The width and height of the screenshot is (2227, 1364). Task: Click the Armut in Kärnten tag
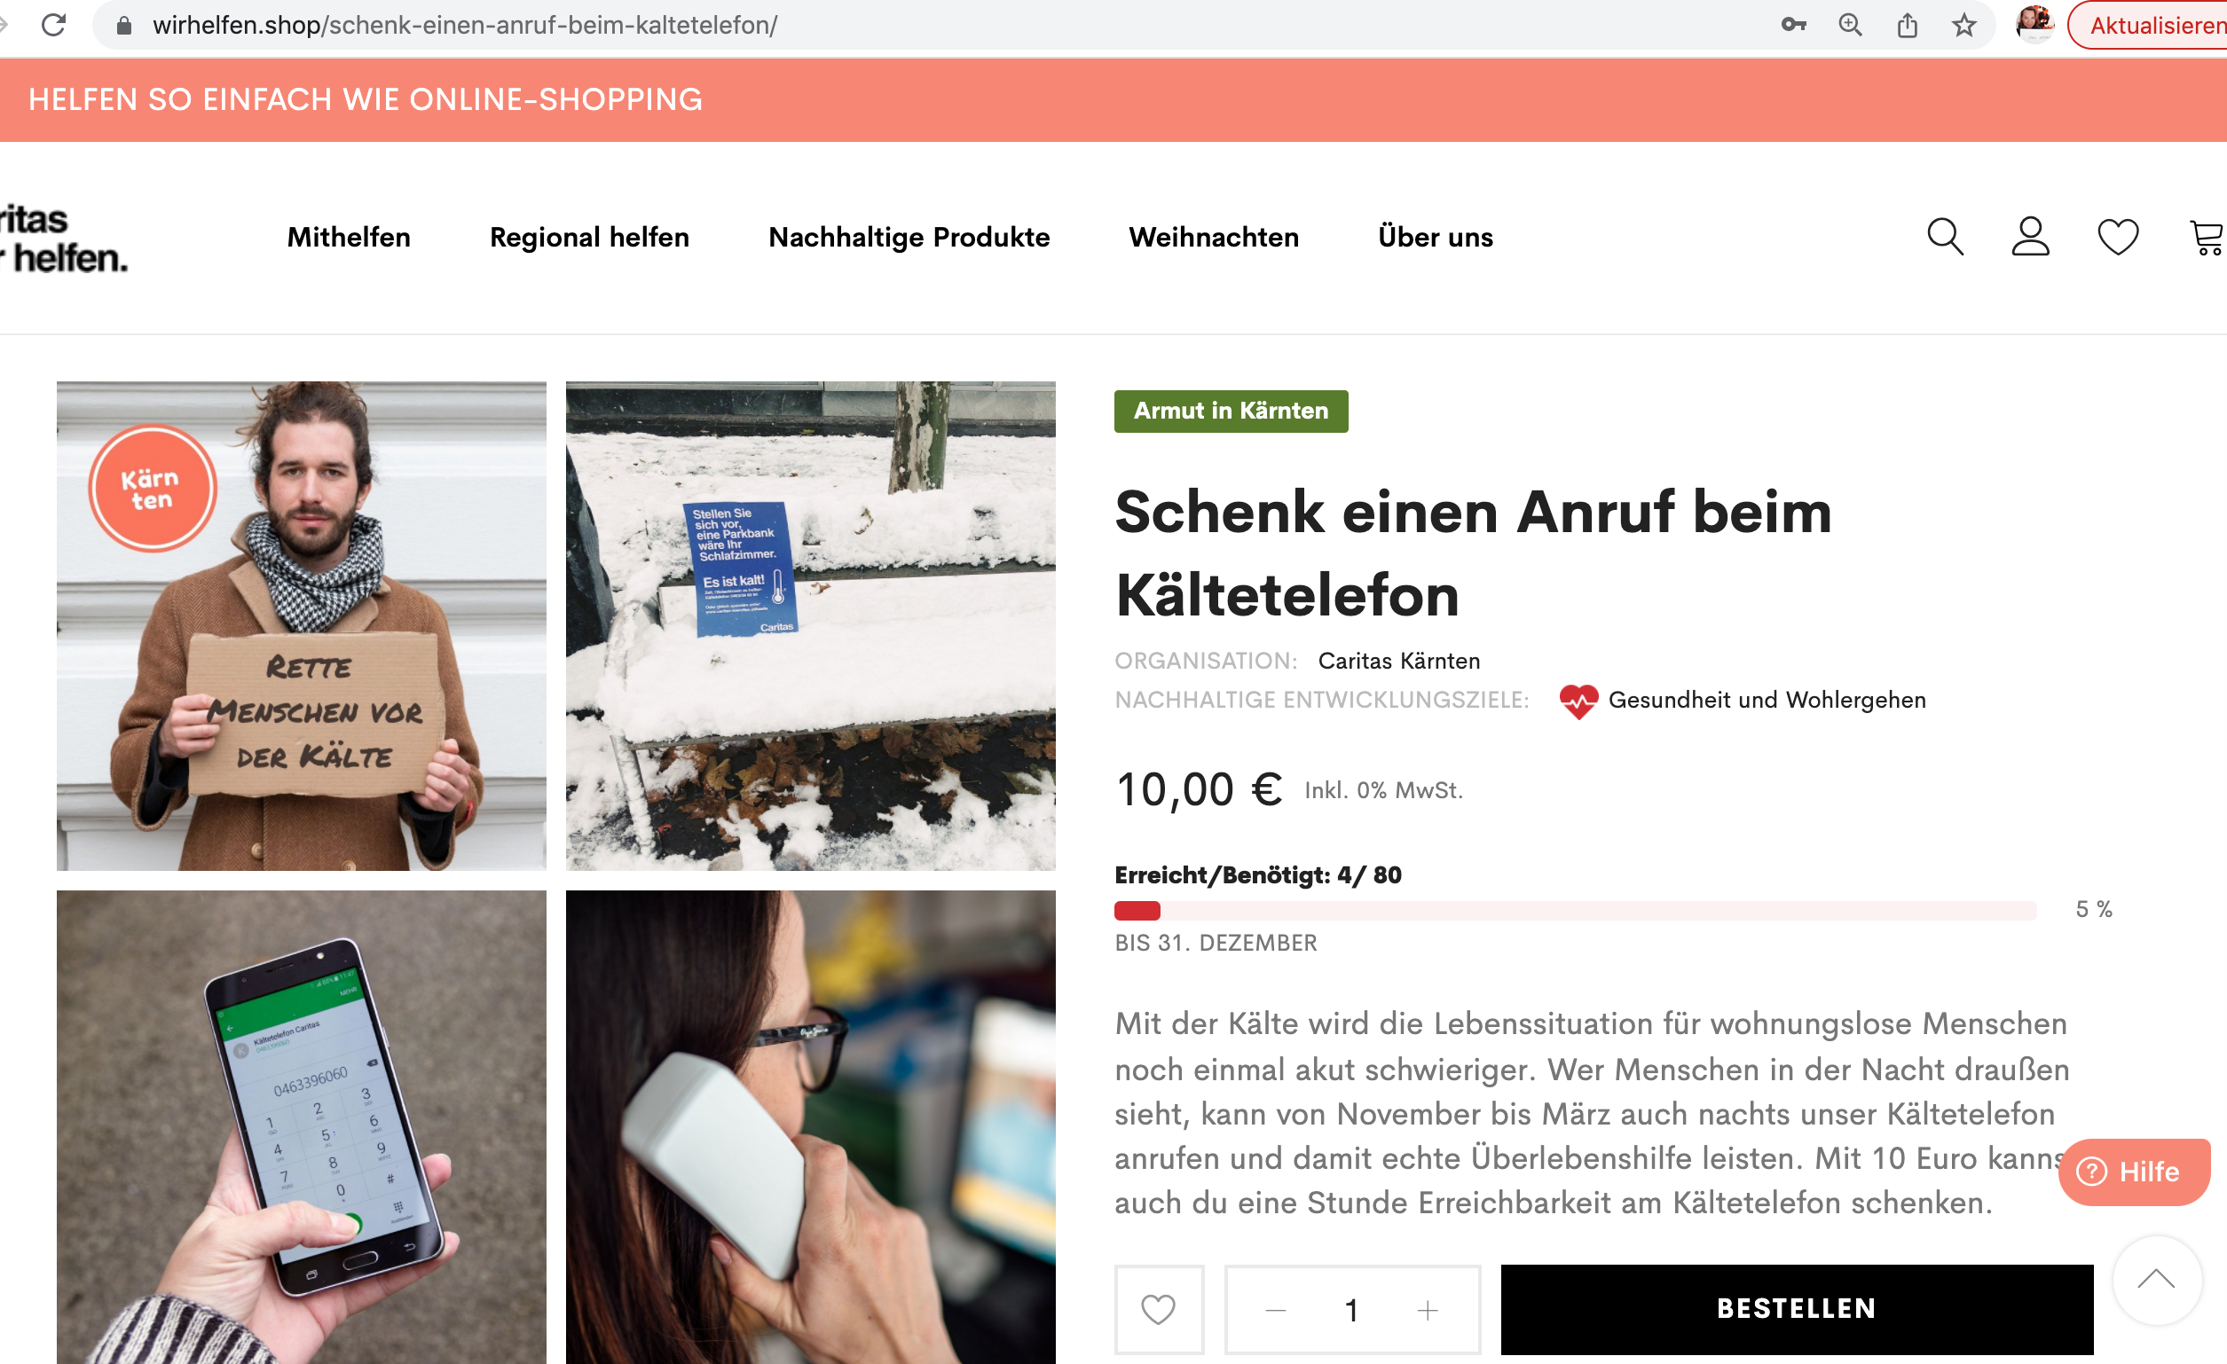(x=1231, y=411)
